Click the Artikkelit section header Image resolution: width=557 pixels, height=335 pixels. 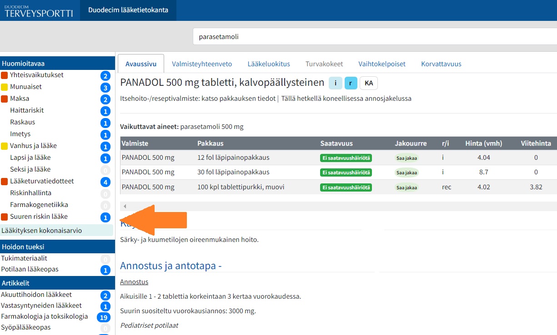point(57,283)
